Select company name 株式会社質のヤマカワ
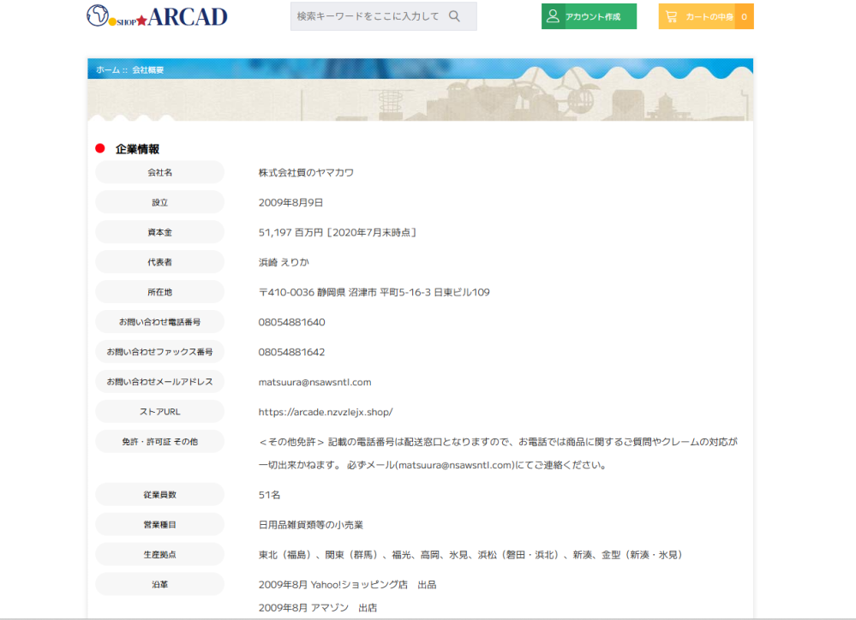Viewport: 856px width, 620px height. 306,172
